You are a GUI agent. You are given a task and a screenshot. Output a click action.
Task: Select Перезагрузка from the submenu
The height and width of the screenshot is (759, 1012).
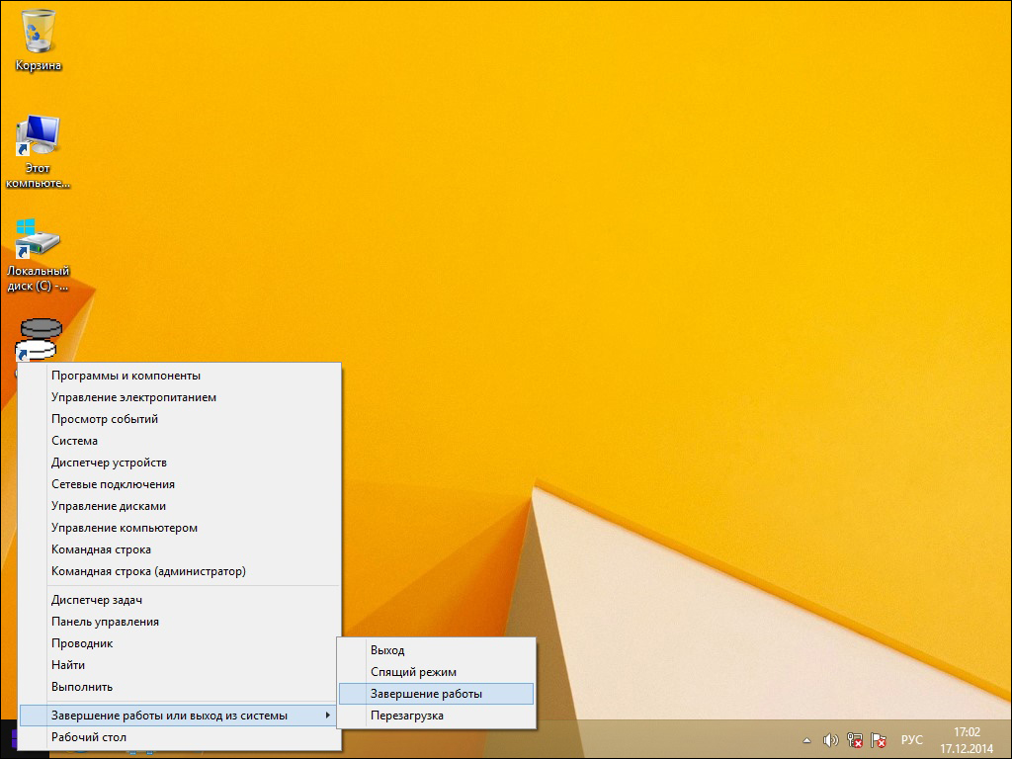406,716
